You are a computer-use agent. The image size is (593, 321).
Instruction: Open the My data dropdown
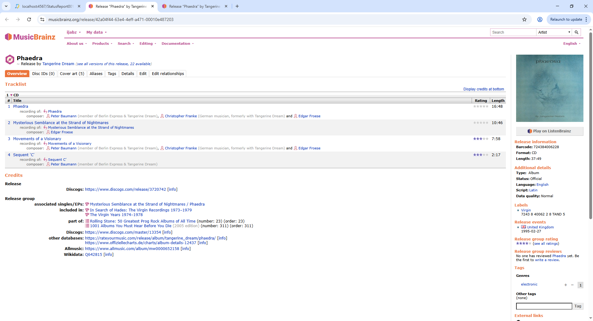[97, 32]
